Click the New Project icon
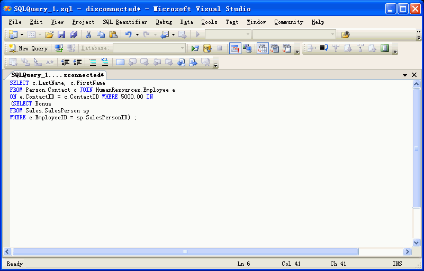The image size is (424, 271). point(13,34)
